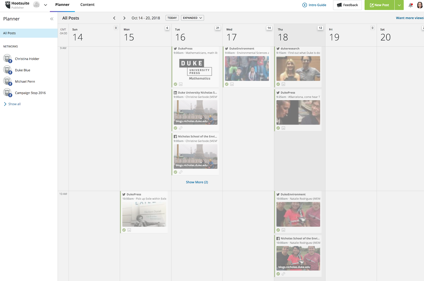The image size is (424, 281).
Task: Click status check on Tuesday LinkedIn post
Action: pyautogui.click(x=175, y=128)
